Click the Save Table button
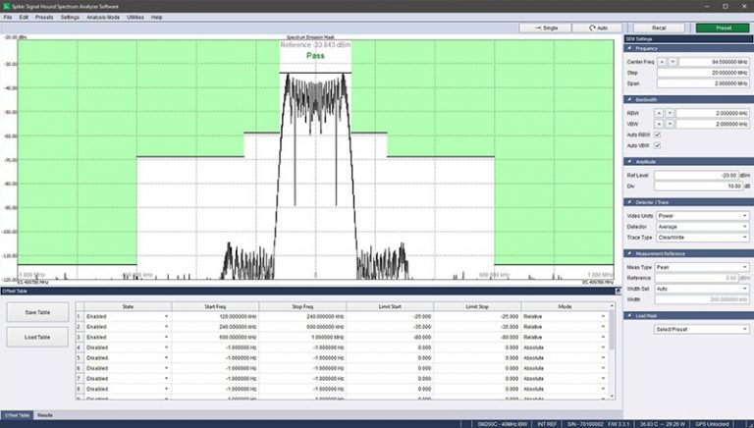Image resolution: width=754 pixels, height=428 pixels. pyautogui.click(x=37, y=311)
